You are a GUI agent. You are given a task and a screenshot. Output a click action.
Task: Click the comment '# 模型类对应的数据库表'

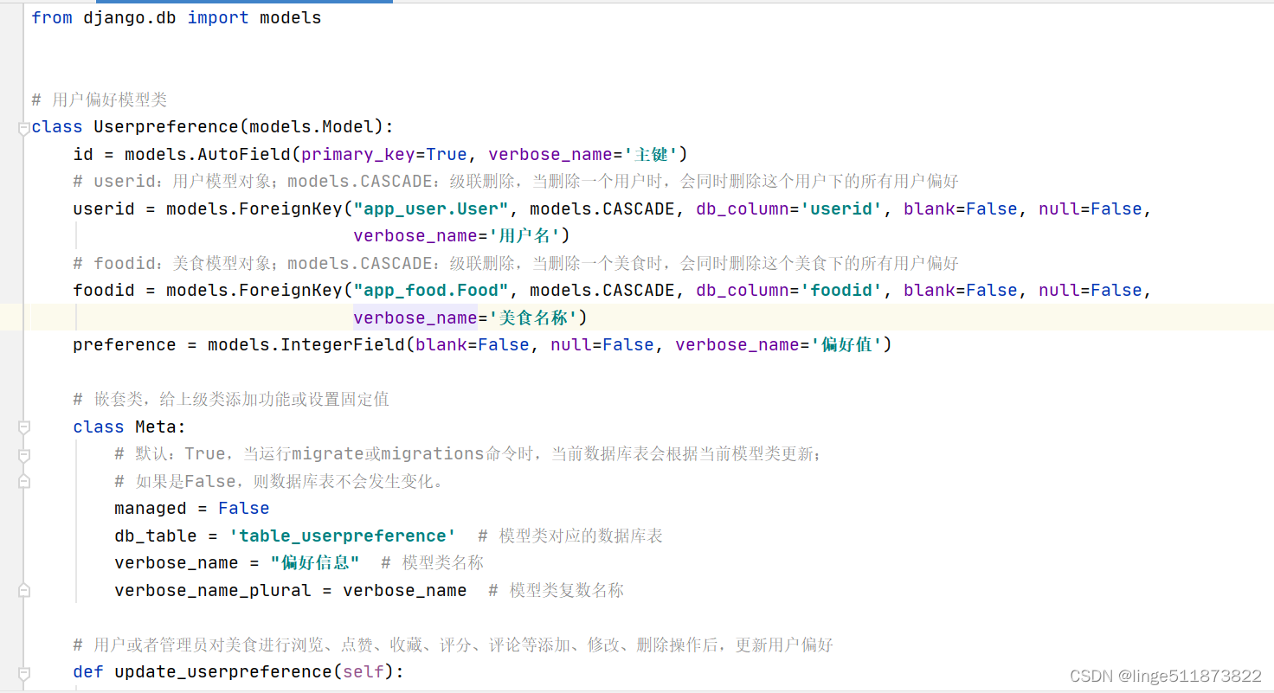(570, 536)
